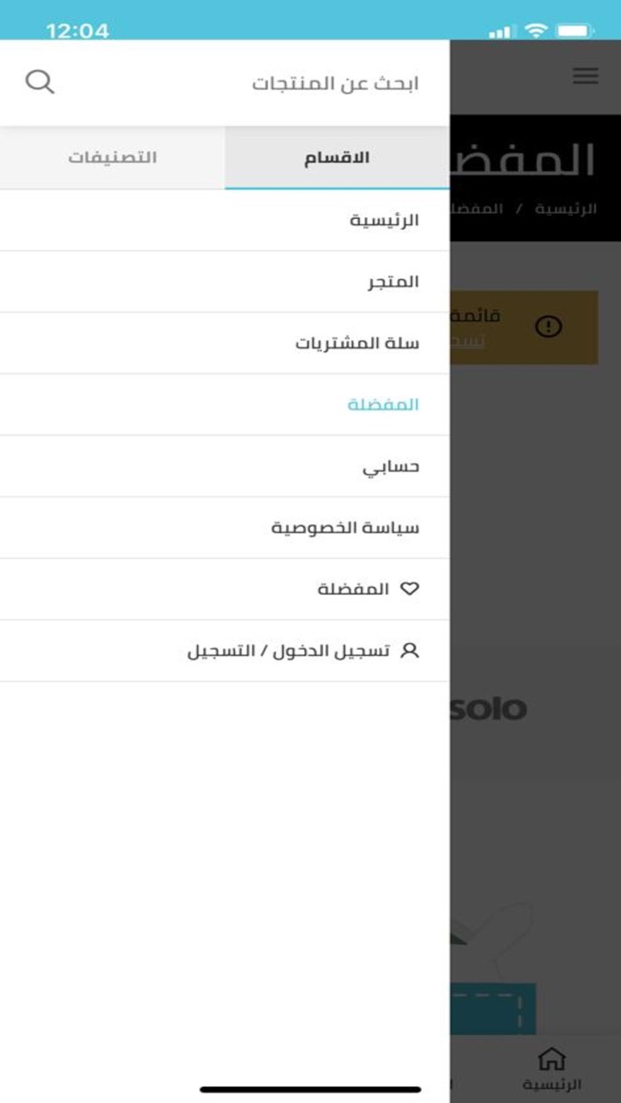Click the magnifying glass search icon
Screen dimensions: 621x1103
[x=41, y=81]
